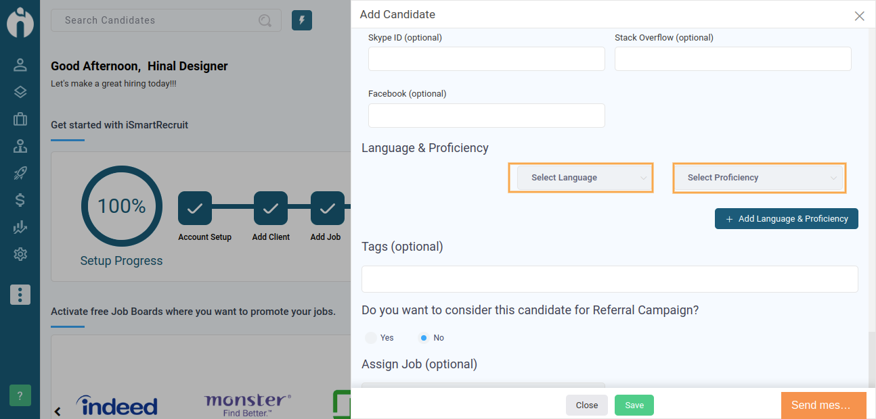Click the Add Candidate panel scrollbar
This screenshot has width=876, height=419.
click(x=872, y=360)
